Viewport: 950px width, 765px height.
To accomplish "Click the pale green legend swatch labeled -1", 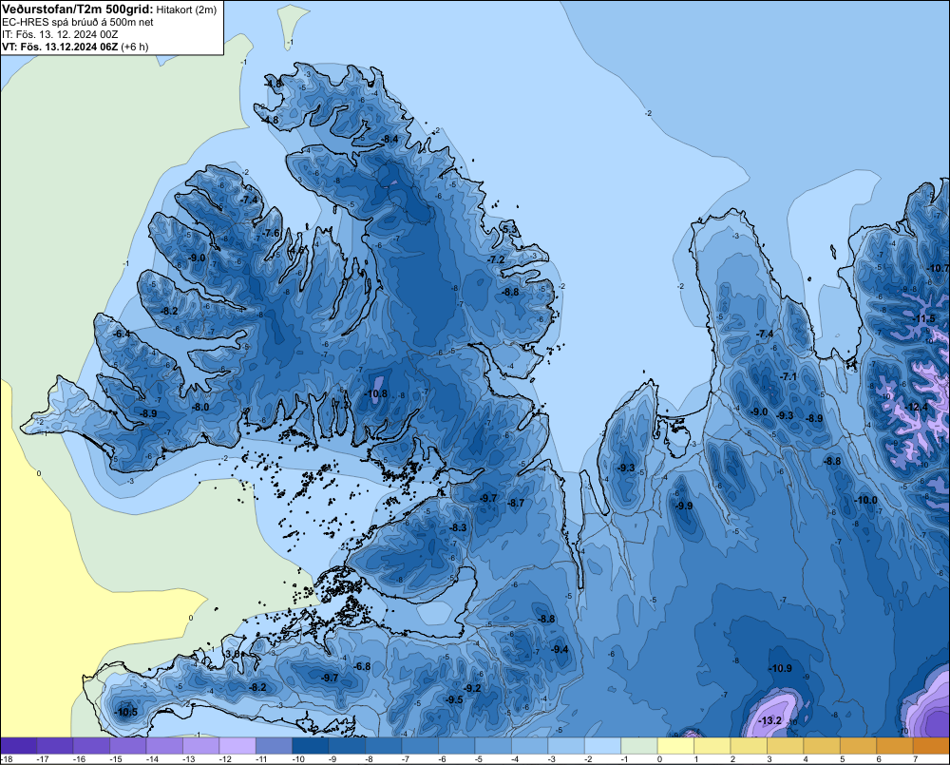I will [639, 746].
